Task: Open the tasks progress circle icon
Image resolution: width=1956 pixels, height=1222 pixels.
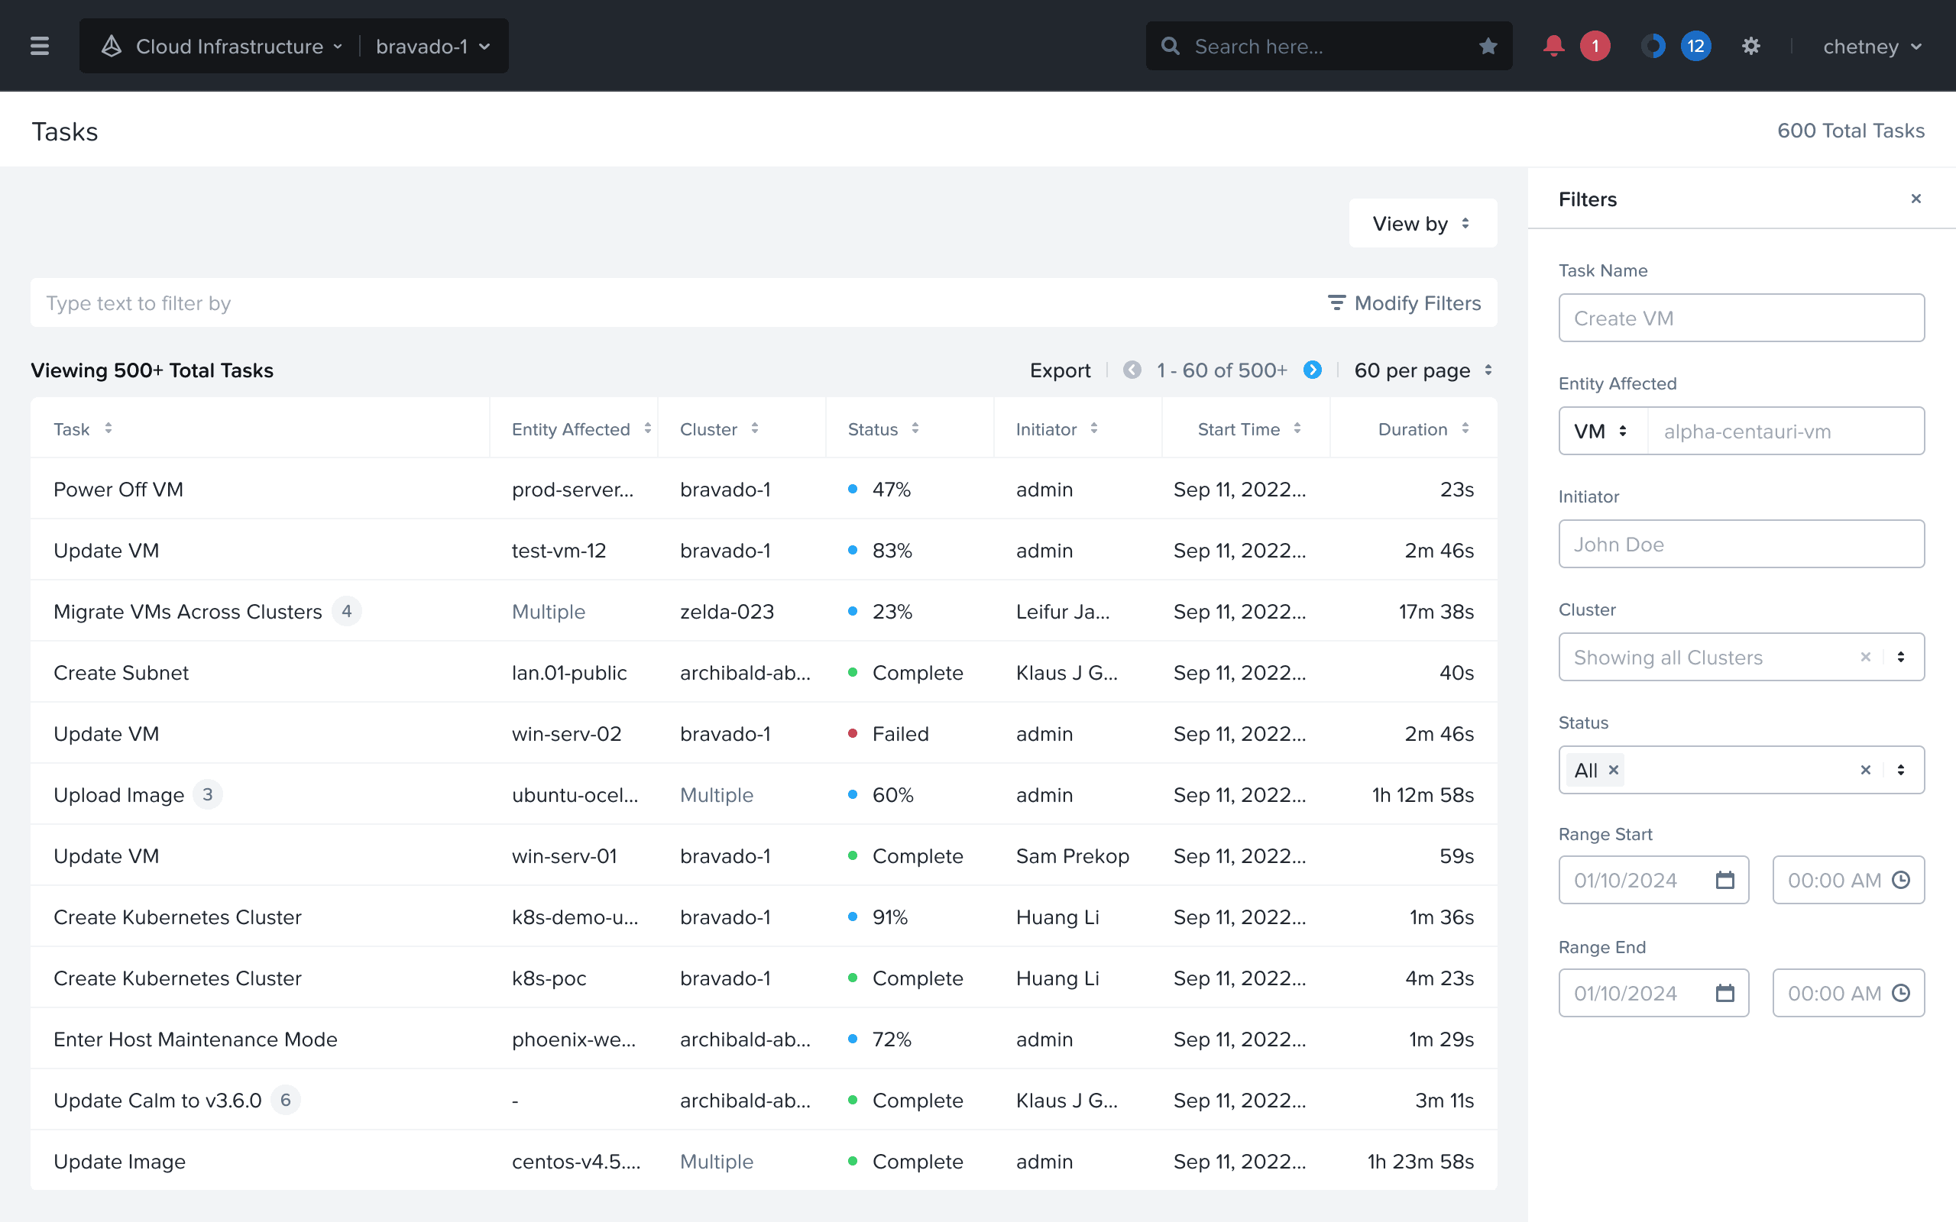Action: tap(1653, 46)
